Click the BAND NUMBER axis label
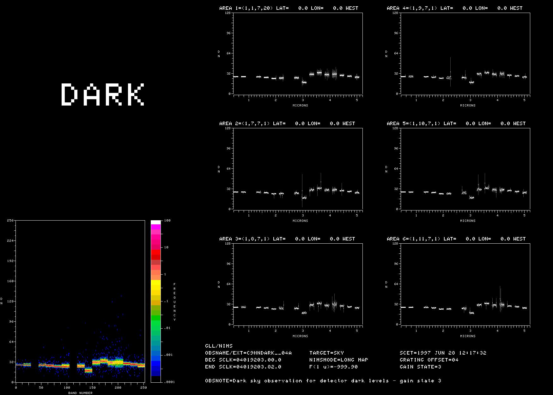The width and height of the screenshot is (553, 395). [80, 393]
